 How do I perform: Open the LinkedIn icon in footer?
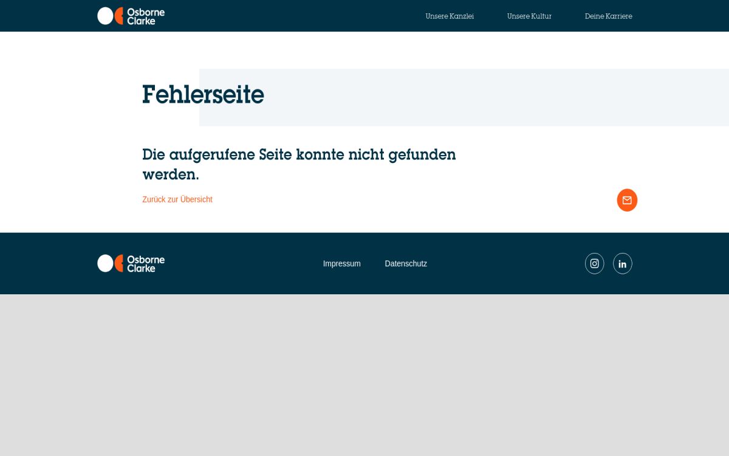click(x=622, y=263)
